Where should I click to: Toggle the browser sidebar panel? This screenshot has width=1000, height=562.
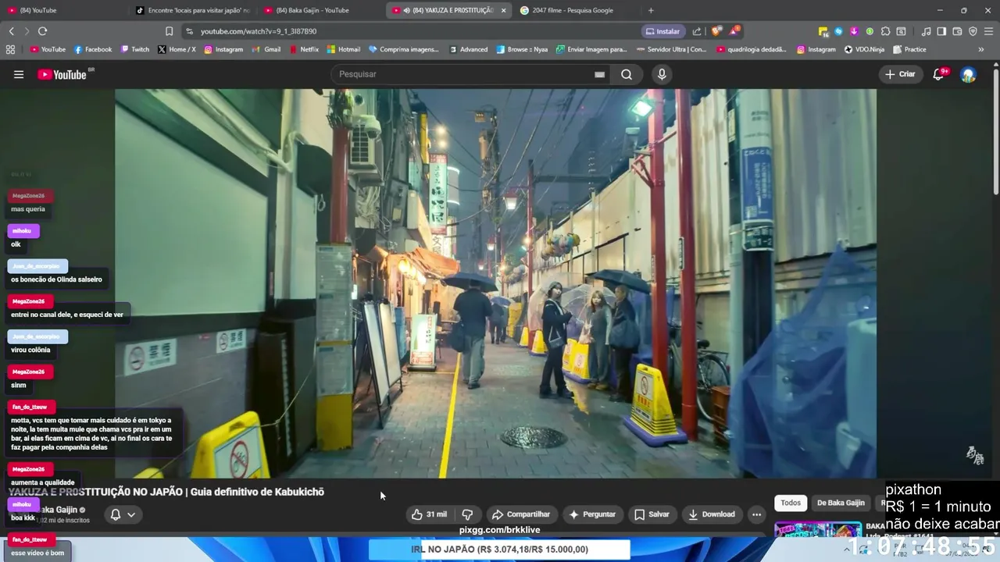click(941, 31)
